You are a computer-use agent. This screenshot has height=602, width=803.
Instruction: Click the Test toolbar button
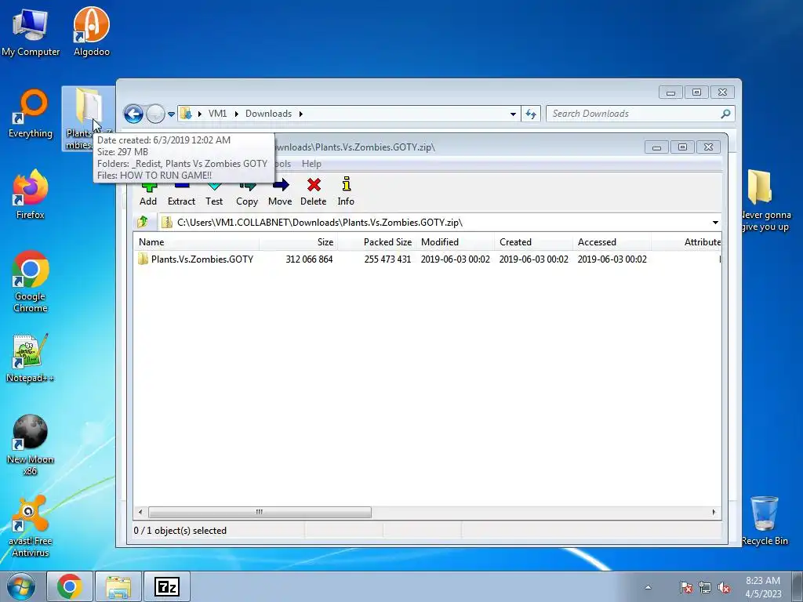[x=214, y=194]
